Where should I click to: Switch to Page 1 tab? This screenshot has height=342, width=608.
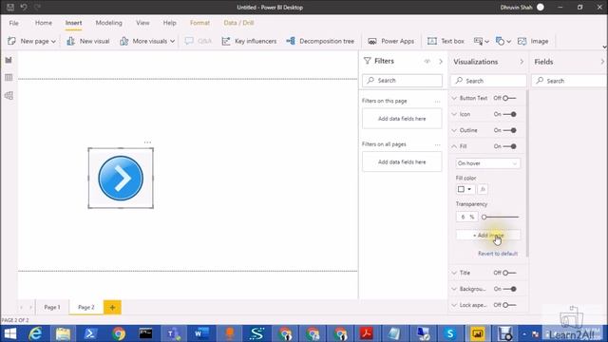tap(52, 308)
